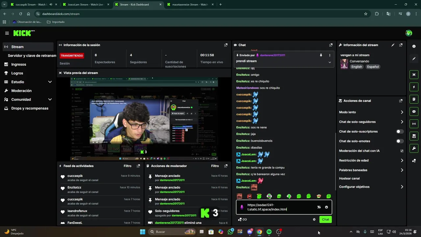Toggle Chat de solo-emotes switch
421x237 pixels.
click(x=400, y=141)
